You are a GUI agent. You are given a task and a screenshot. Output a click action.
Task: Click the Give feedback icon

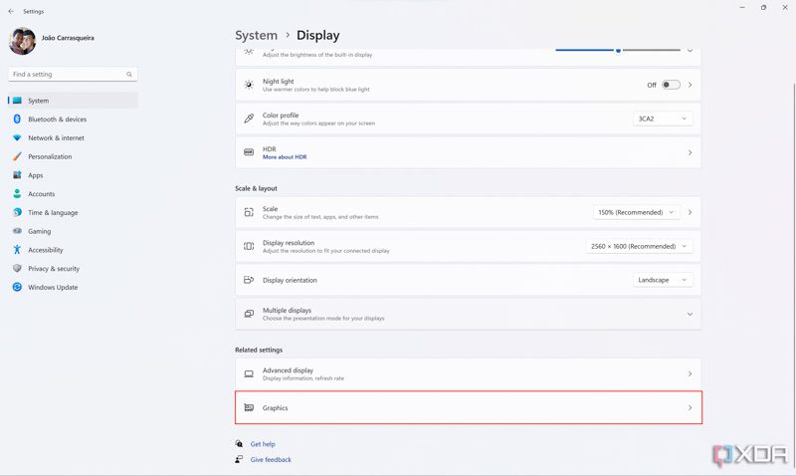(239, 459)
